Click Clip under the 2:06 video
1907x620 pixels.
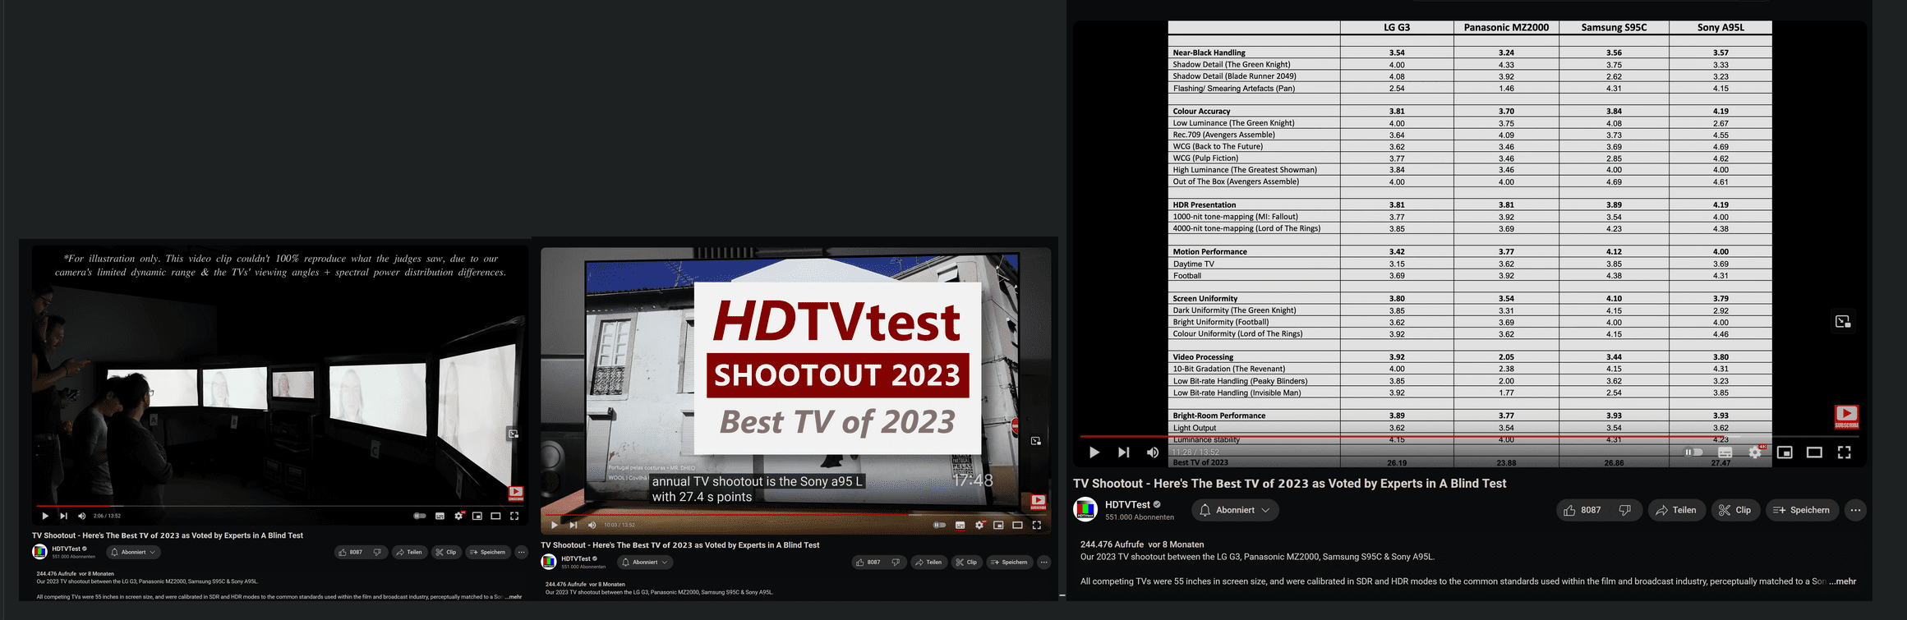pos(446,553)
